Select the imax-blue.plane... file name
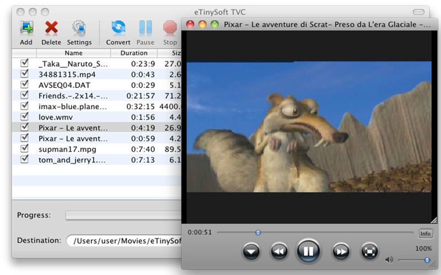 pyautogui.click(x=73, y=107)
